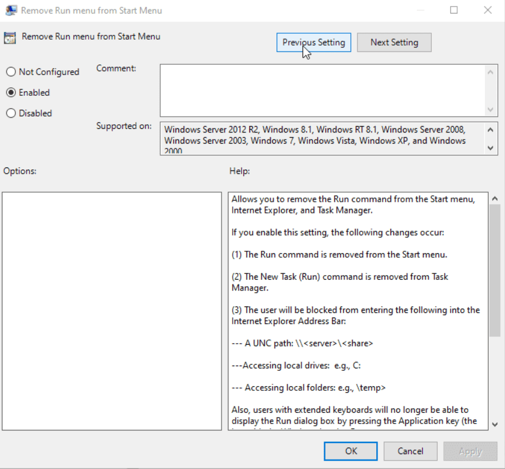This screenshot has width=505, height=469.
Task: Click the 'Options:' label
Action: (x=20, y=171)
